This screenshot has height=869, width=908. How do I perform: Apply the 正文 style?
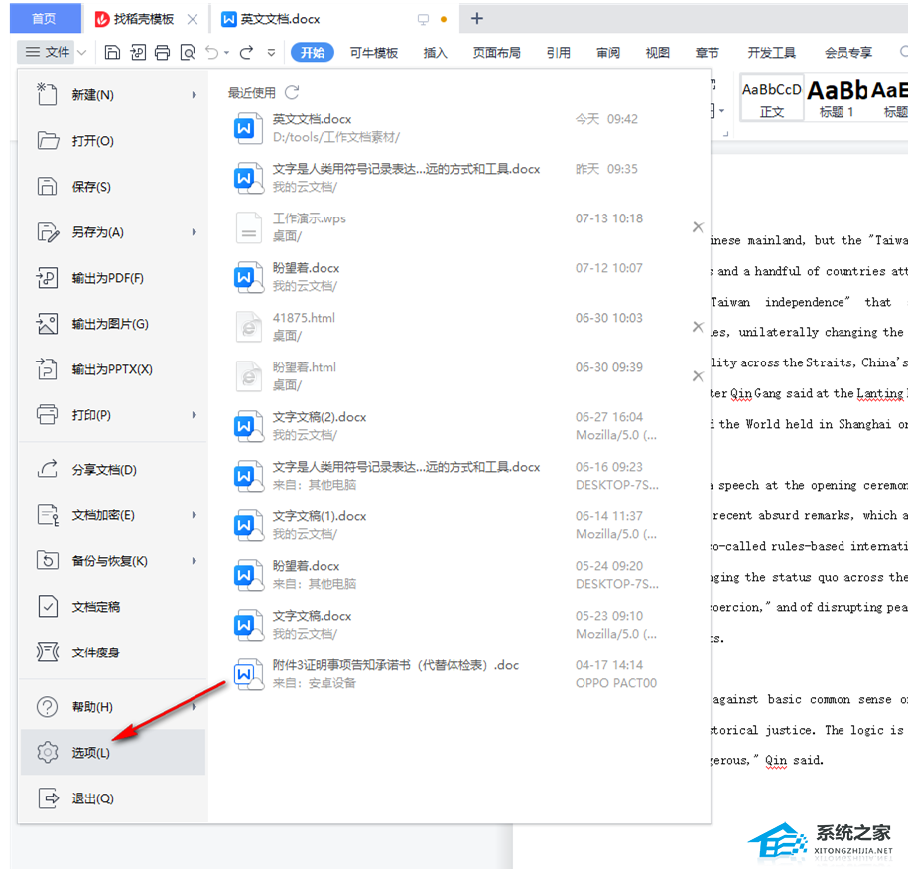772,98
